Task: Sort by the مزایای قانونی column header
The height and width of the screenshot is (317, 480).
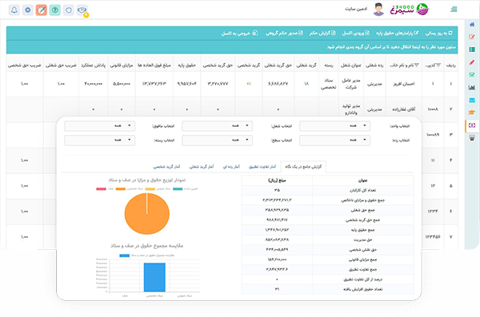Action: (122, 65)
